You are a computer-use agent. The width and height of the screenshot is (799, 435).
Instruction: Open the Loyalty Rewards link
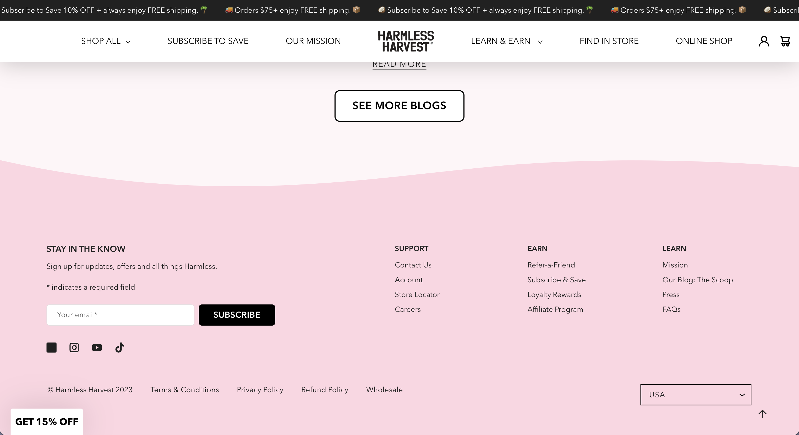[554, 295]
